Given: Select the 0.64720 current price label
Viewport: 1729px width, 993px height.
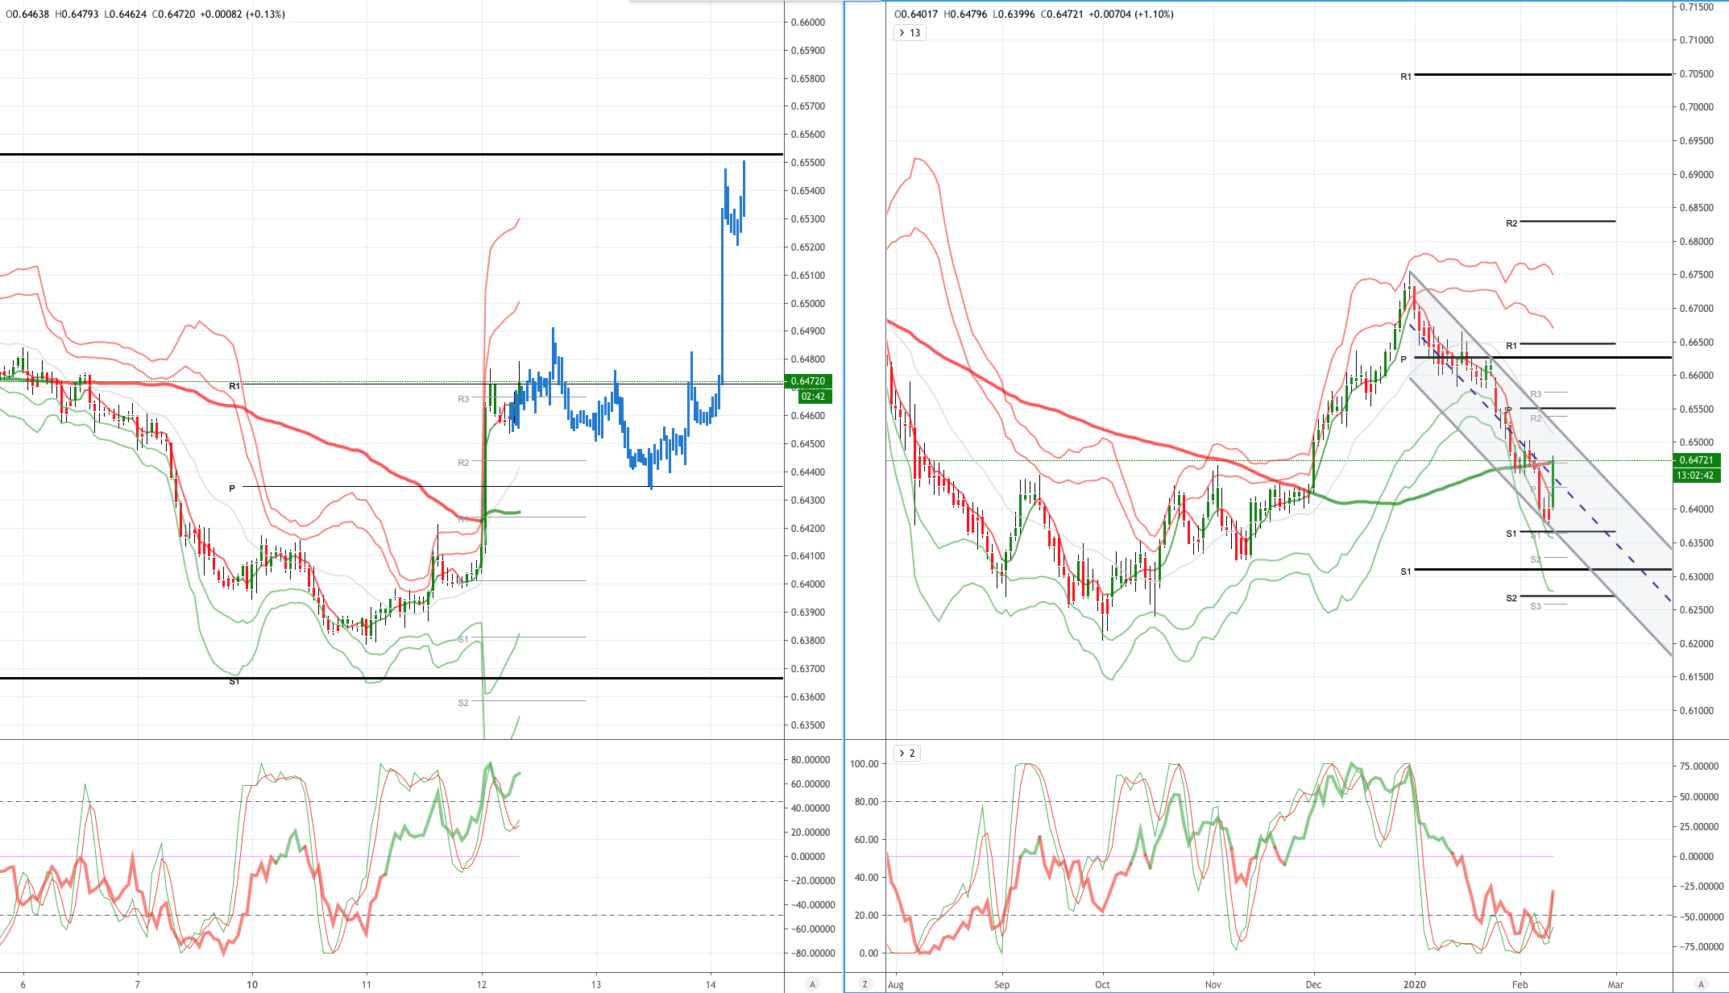Looking at the screenshot, I should (x=807, y=381).
